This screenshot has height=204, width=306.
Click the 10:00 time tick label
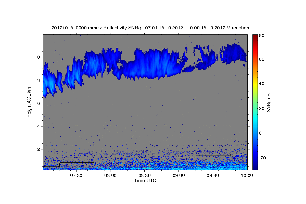coord(247,175)
